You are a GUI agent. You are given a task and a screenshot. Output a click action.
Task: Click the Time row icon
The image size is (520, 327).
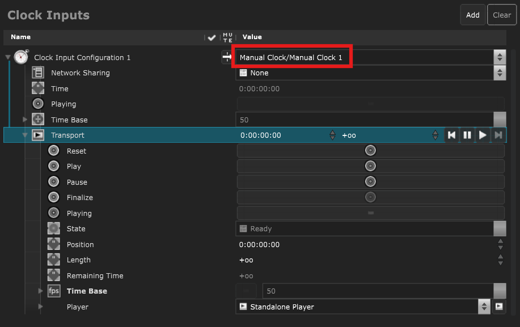click(38, 88)
